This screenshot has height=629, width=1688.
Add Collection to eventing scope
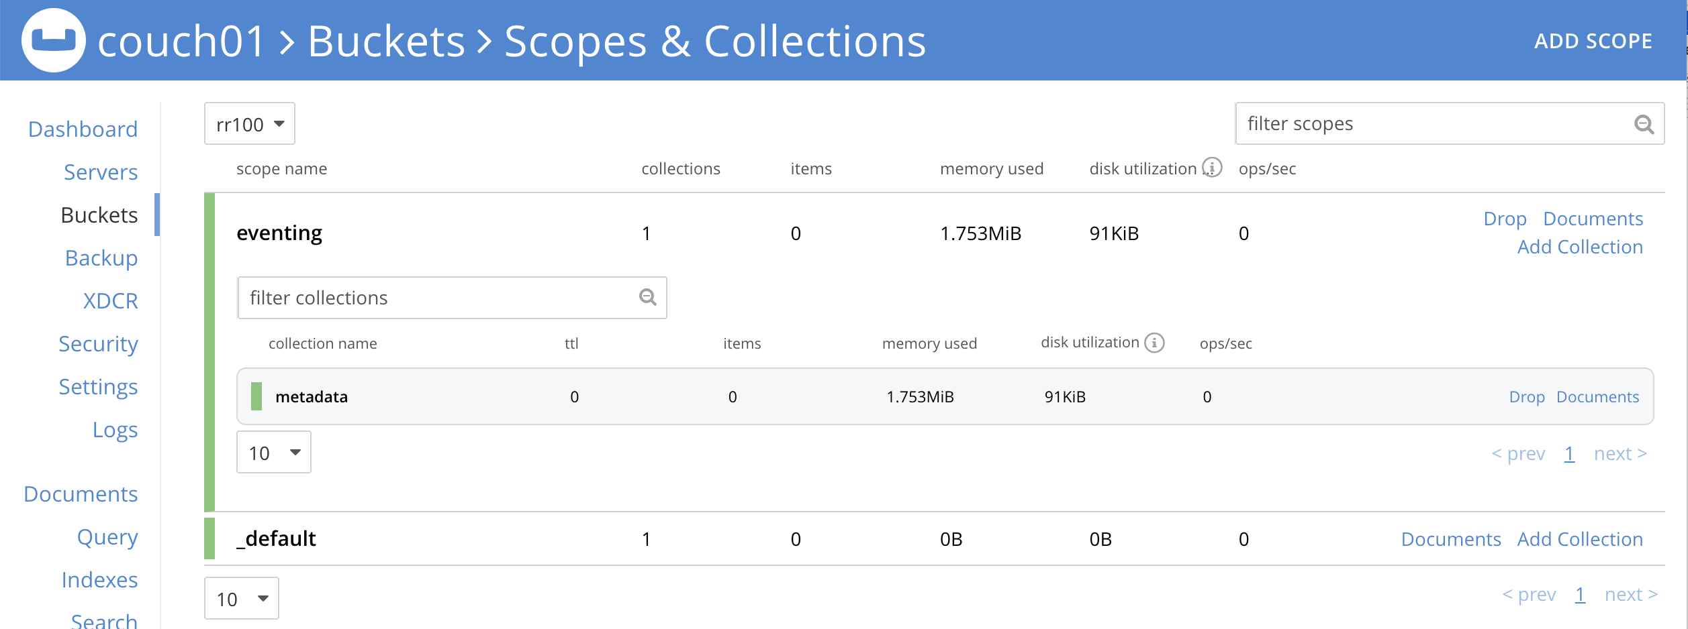1579,247
